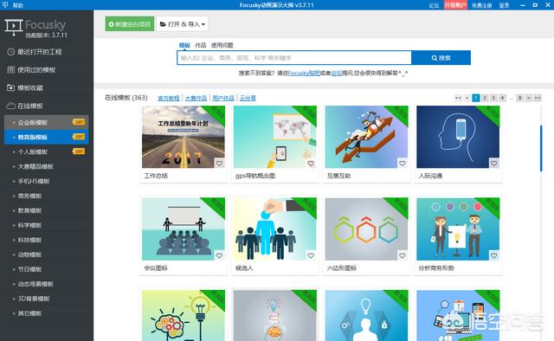554x341 pixels.
Task: Click the blue 搜索 search button
Action: 441,58
